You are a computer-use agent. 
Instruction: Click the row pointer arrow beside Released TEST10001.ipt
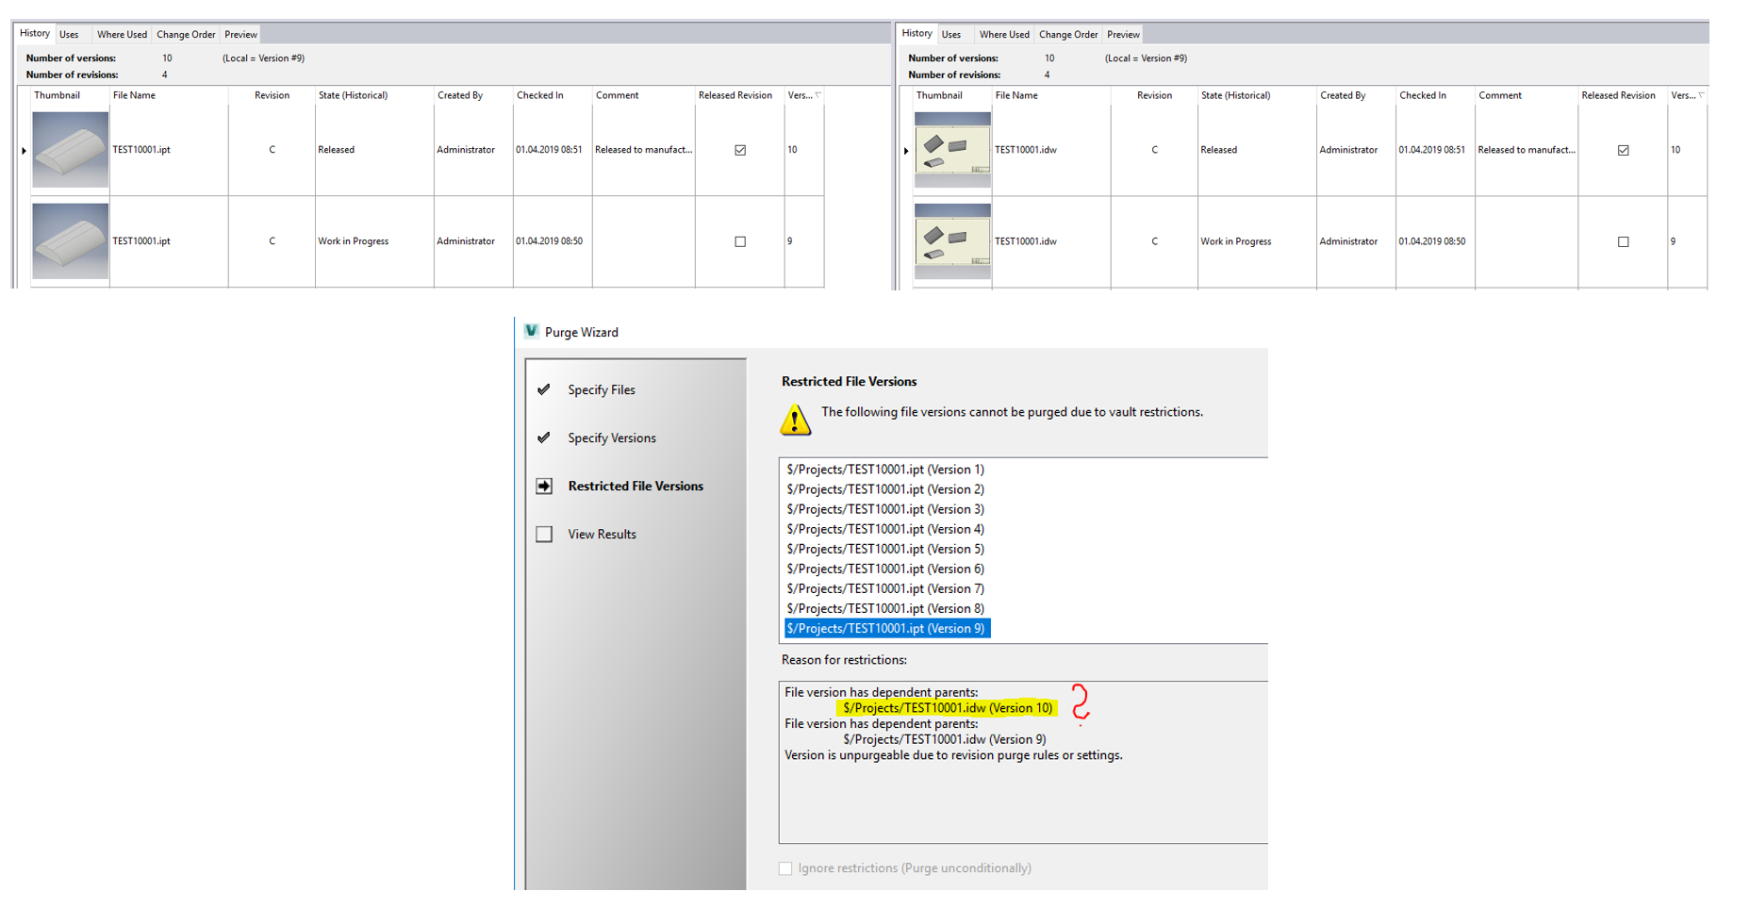point(22,149)
